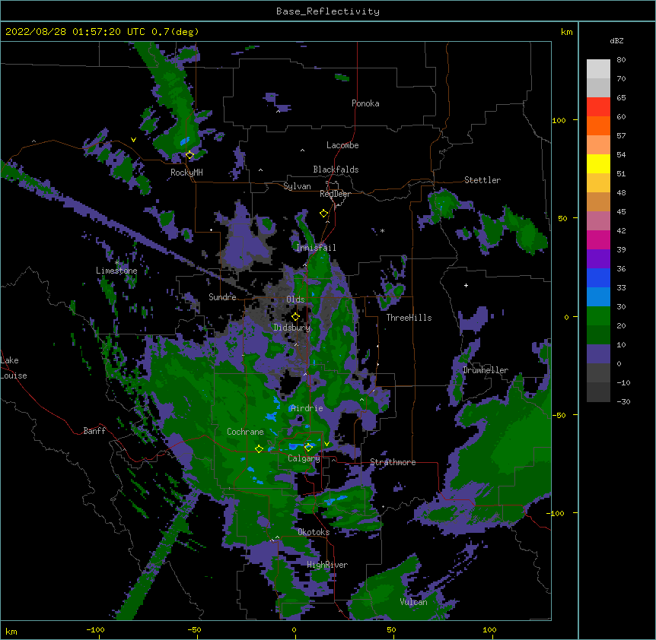656x640 pixels.
Task: Click the Olds city label
Action: 295,299
